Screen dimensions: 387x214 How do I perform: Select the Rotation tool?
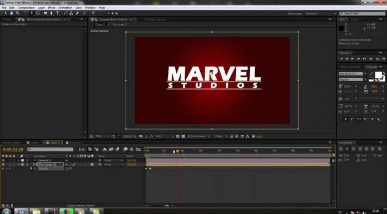click(x=26, y=13)
